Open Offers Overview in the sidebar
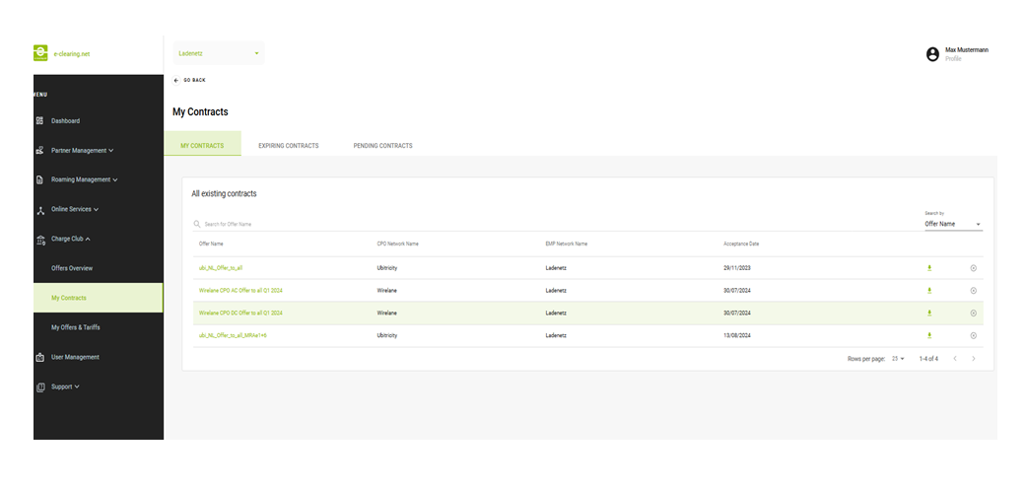1027x490 pixels. (x=72, y=268)
